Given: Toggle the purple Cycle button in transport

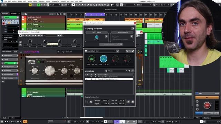Looking at the screenshot, I should pos(117,122).
